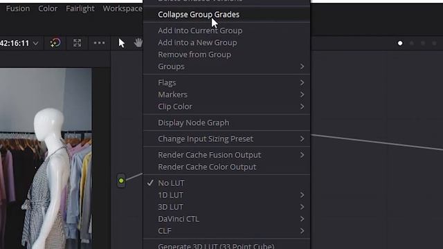Screen dimensions: 443x249
Task: Select the first white page dot indicator
Action: pyautogui.click(x=400, y=43)
